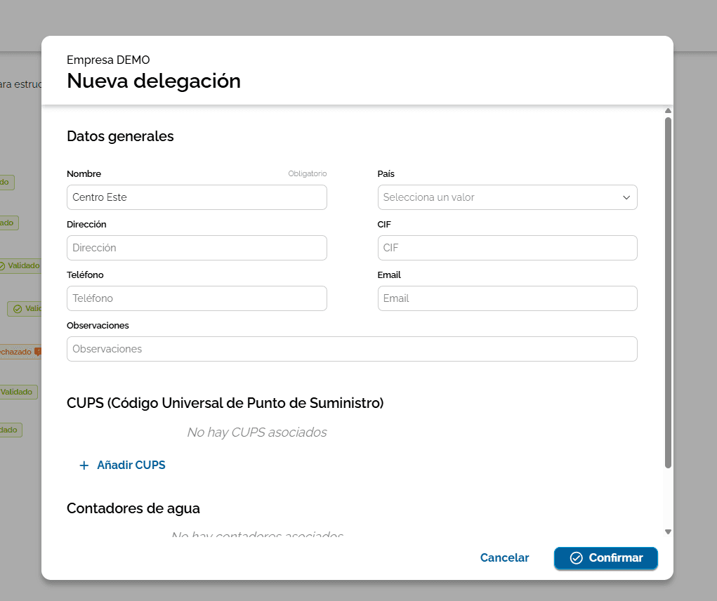
Task: Click the "No hay CUPS asociados" message
Action: [x=257, y=432]
